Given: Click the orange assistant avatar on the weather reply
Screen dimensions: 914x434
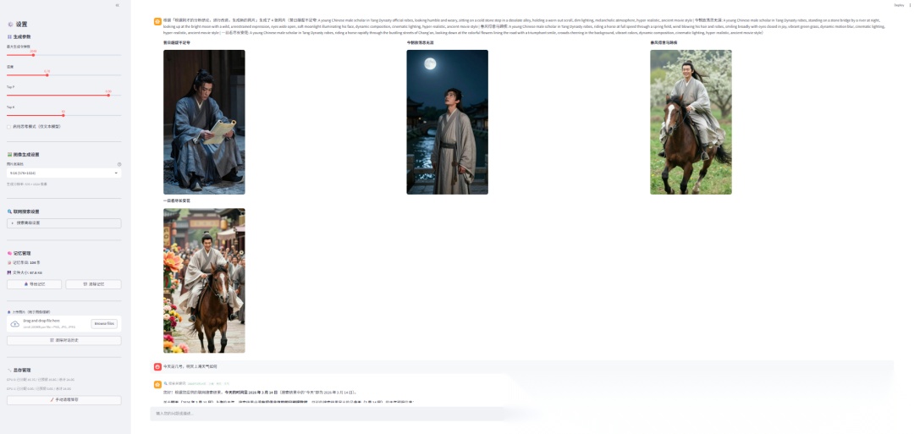Looking at the screenshot, I should point(157,384).
